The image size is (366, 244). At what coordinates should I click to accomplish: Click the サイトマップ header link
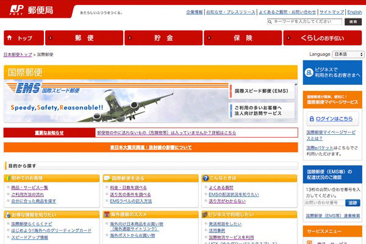click(x=332, y=12)
